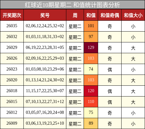This screenshot has height=129, width=145.
Task: Select period number 26012
Action: coord(12,112)
